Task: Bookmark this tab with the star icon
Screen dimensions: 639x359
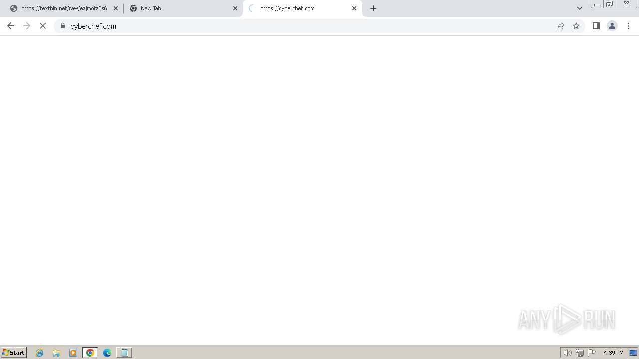Action: click(x=576, y=26)
